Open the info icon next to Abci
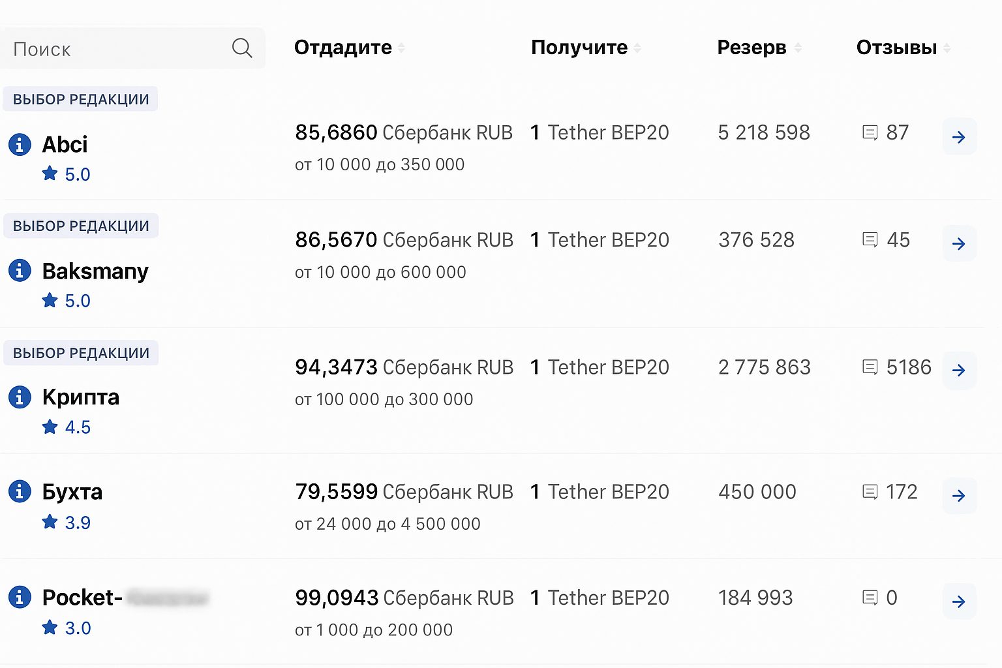Viewport: 1002px width, 668px height. click(20, 144)
